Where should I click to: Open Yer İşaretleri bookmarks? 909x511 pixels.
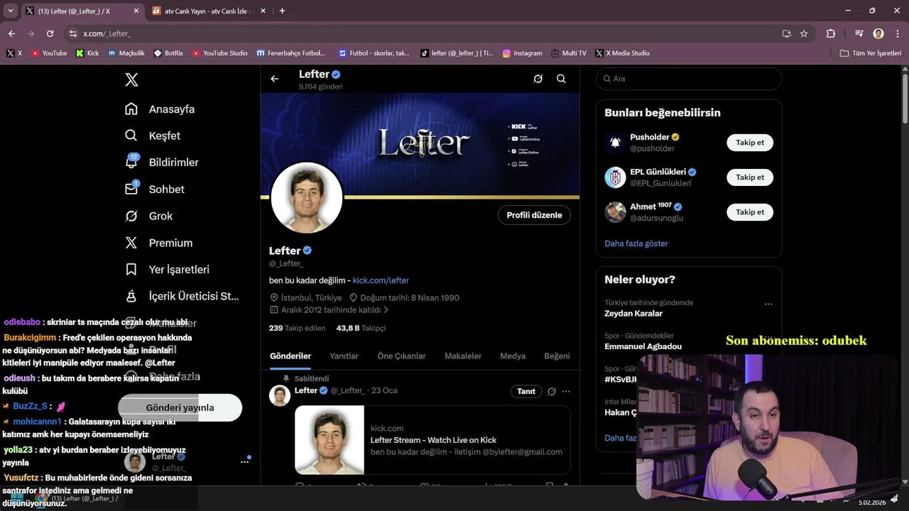pyautogui.click(x=167, y=270)
